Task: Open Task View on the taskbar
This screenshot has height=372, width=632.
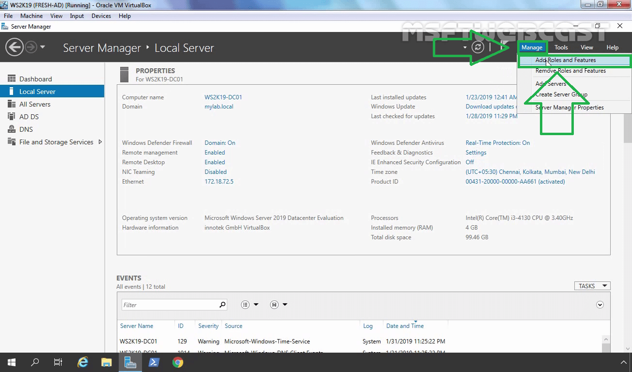Action: [x=58, y=362]
